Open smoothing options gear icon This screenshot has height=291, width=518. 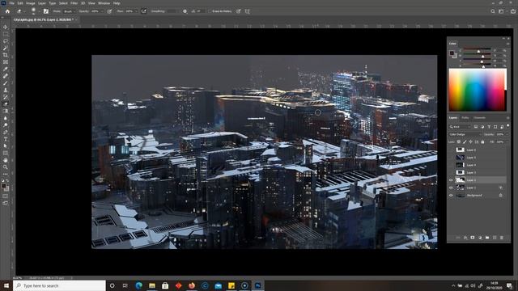(x=185, y=11)
